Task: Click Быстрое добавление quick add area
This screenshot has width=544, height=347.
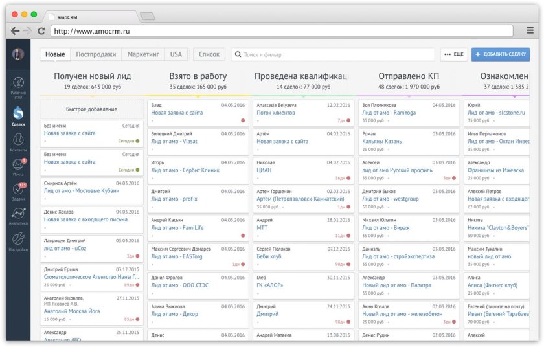Action: (91, 109)
